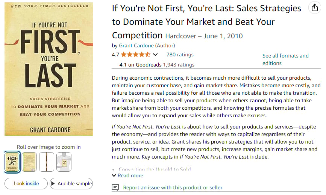Expand description with Read more
Image resolution: width=326 pixels, height=195 pixels.
point(127,175)
